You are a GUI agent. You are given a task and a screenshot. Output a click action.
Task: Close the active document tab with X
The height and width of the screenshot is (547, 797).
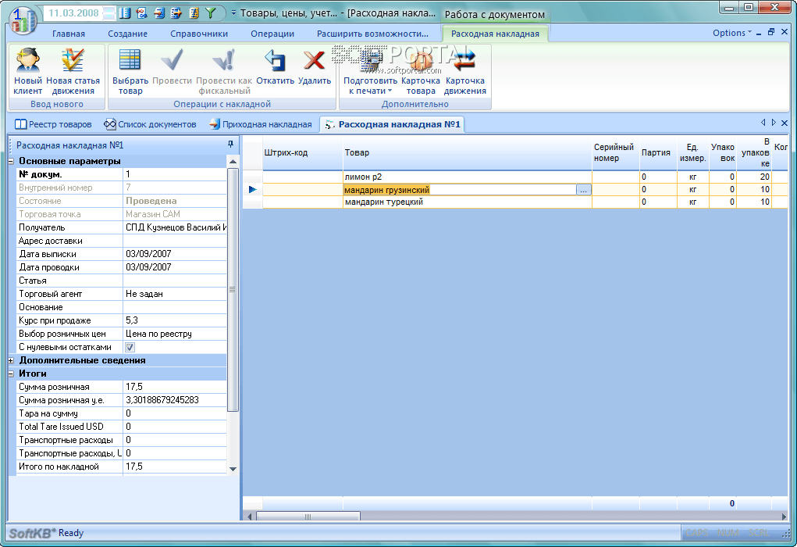pyautogui.click(x=785, y=123)
